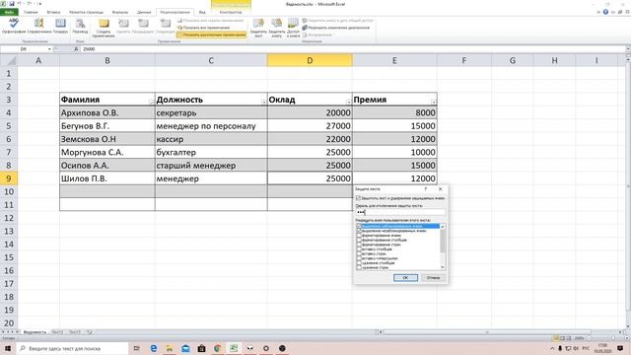Launch Microsoft Edge from taskbar
This screenshot has height=355, width=631.
point(154,348)
